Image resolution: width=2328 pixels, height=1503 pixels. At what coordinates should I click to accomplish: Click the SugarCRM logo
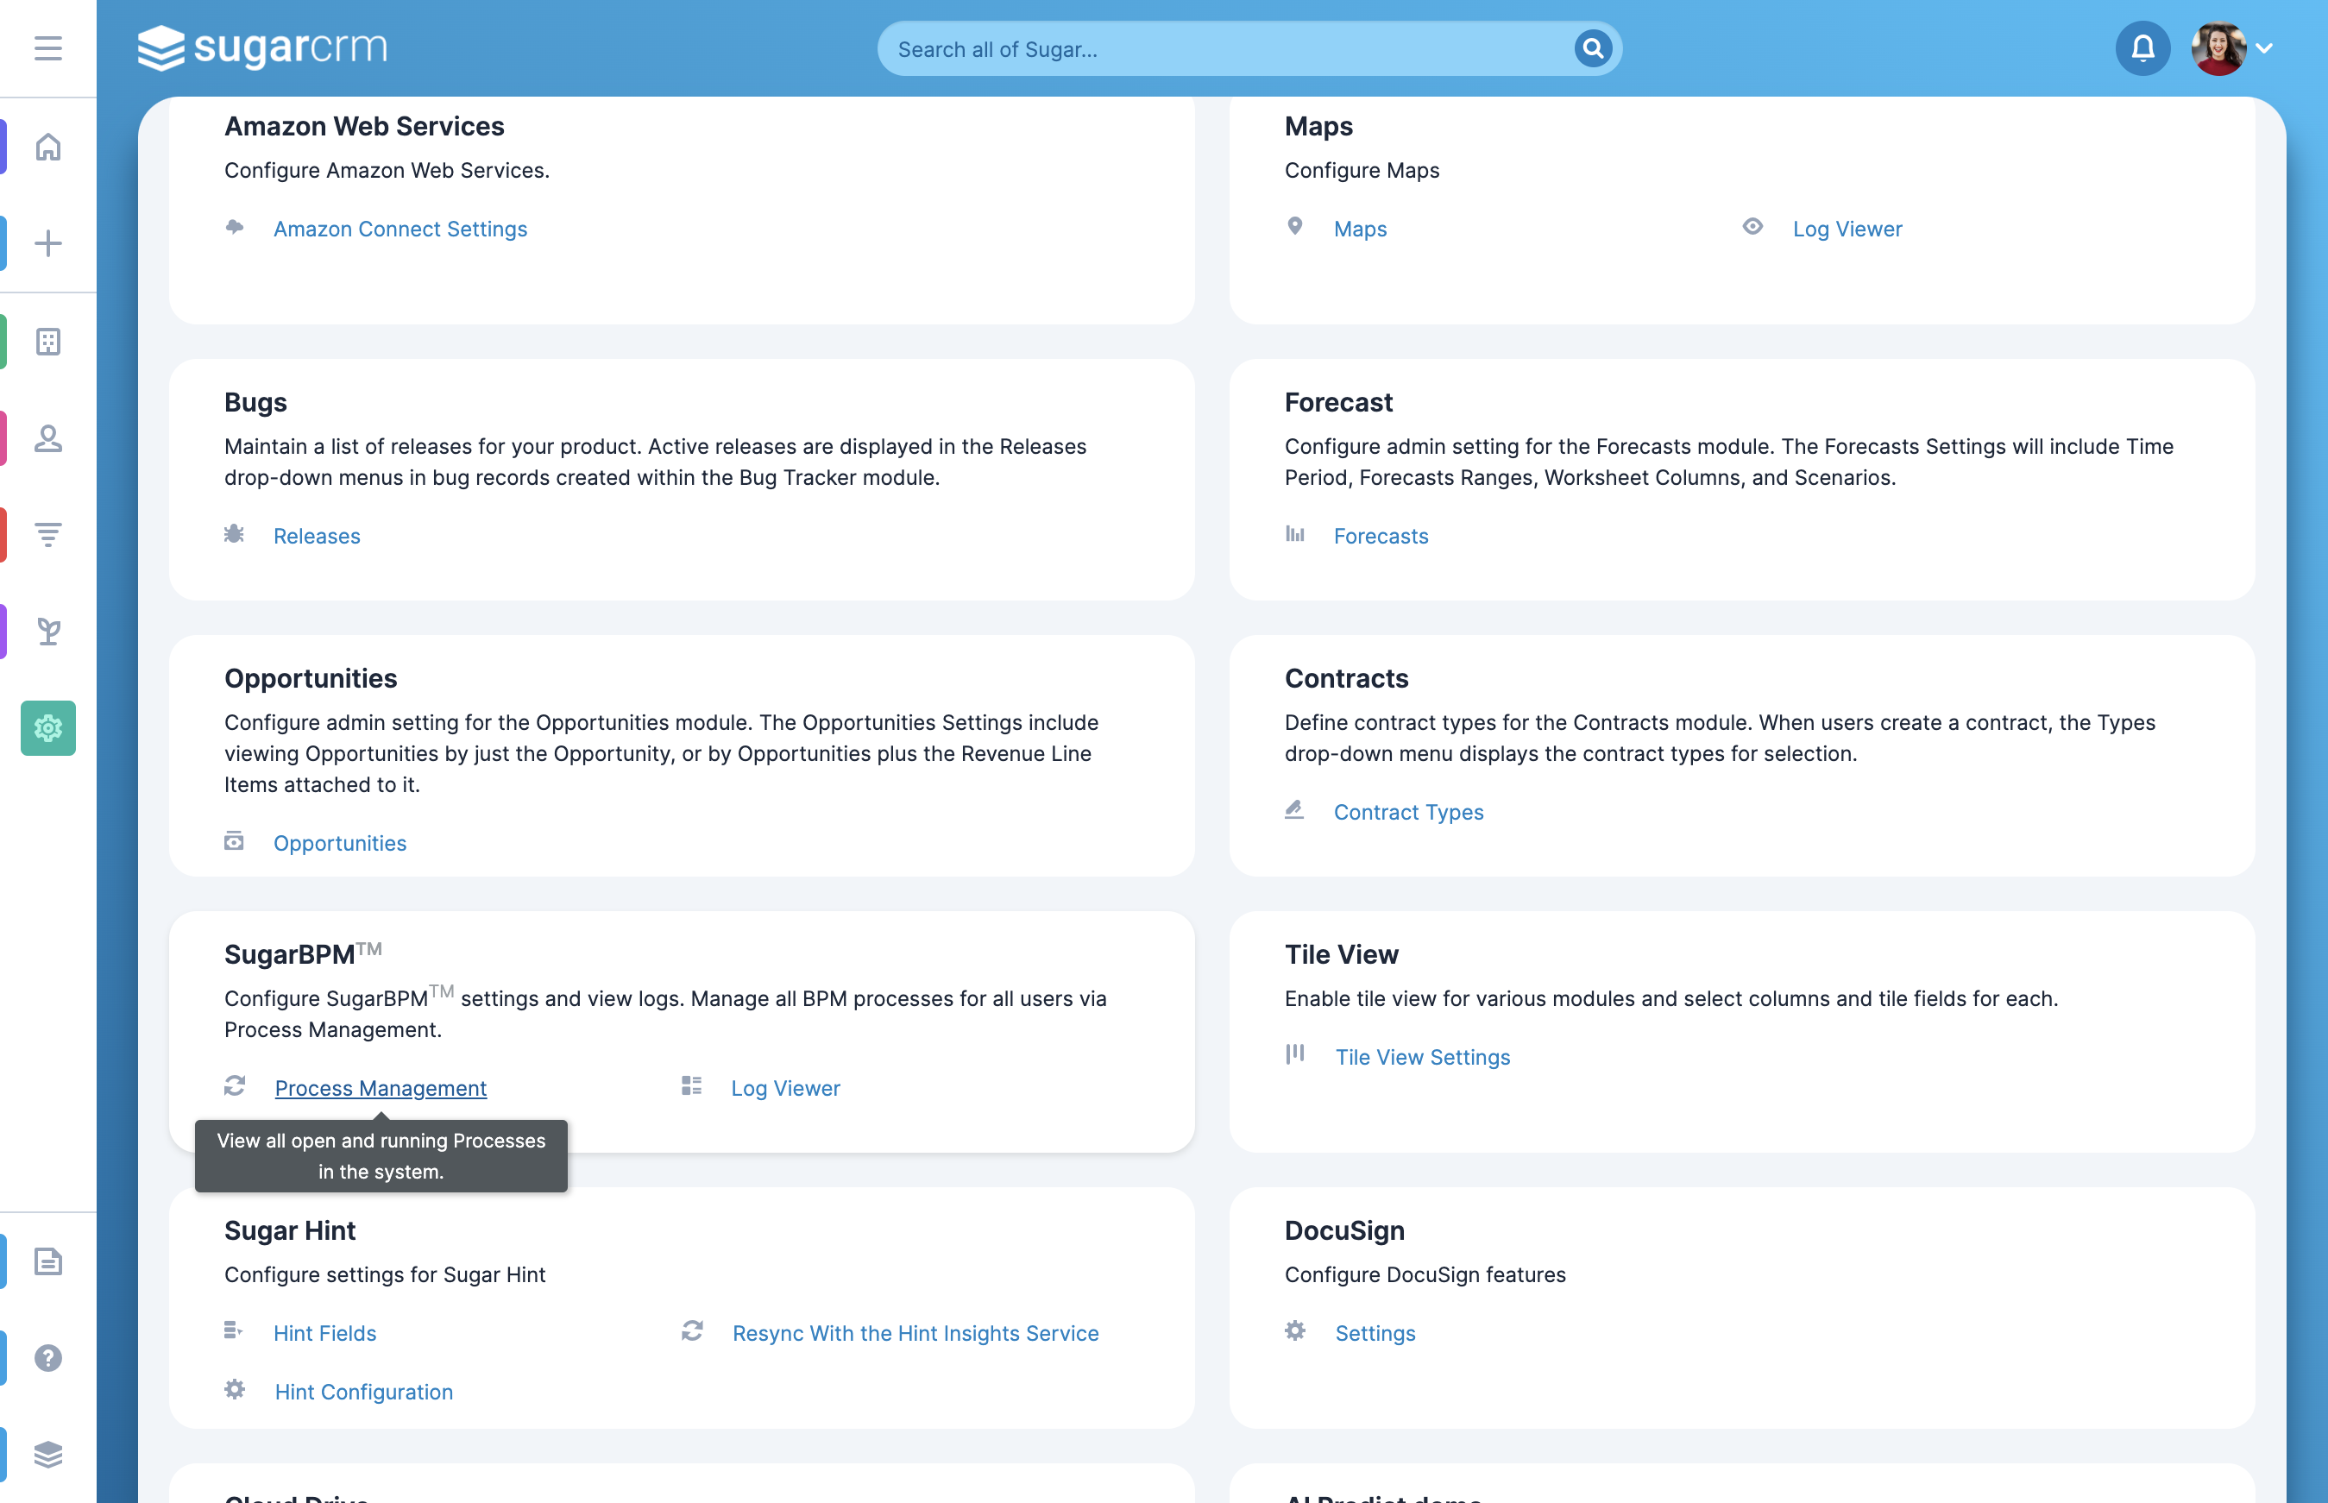pos(262,47)
